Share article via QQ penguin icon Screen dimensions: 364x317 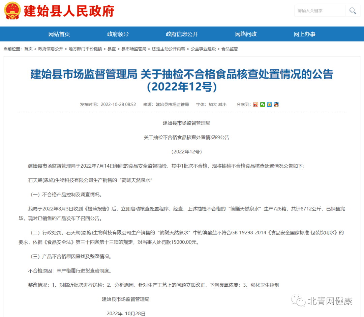[x=276, y=105]
